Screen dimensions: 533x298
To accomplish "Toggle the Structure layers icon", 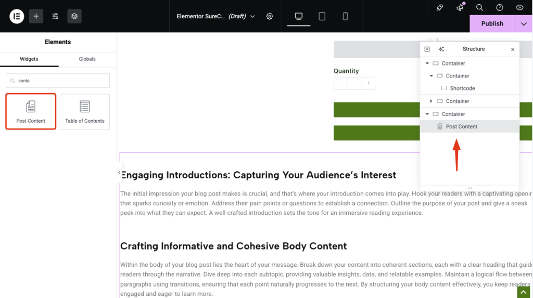I will (74, 16).
